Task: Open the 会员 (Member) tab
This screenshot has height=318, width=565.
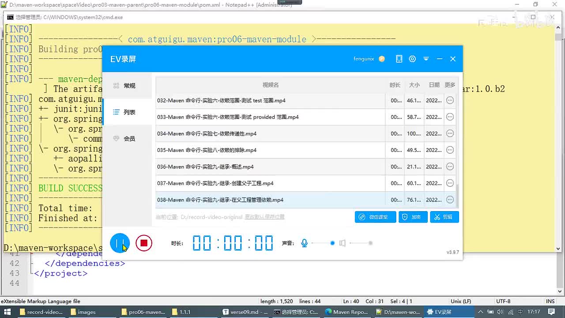Action: pyautogui.click(x=127, y=139)
